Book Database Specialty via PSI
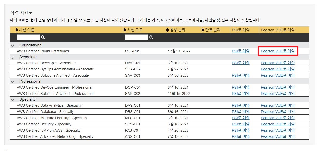 241,112
